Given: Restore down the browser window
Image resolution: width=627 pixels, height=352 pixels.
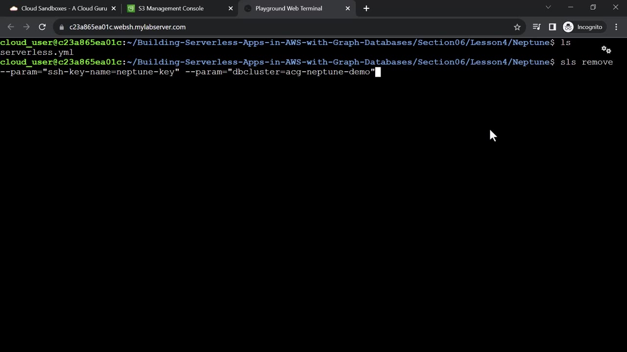Looking at the screenshot, I should pyautogui.click(x=593, y=7).
